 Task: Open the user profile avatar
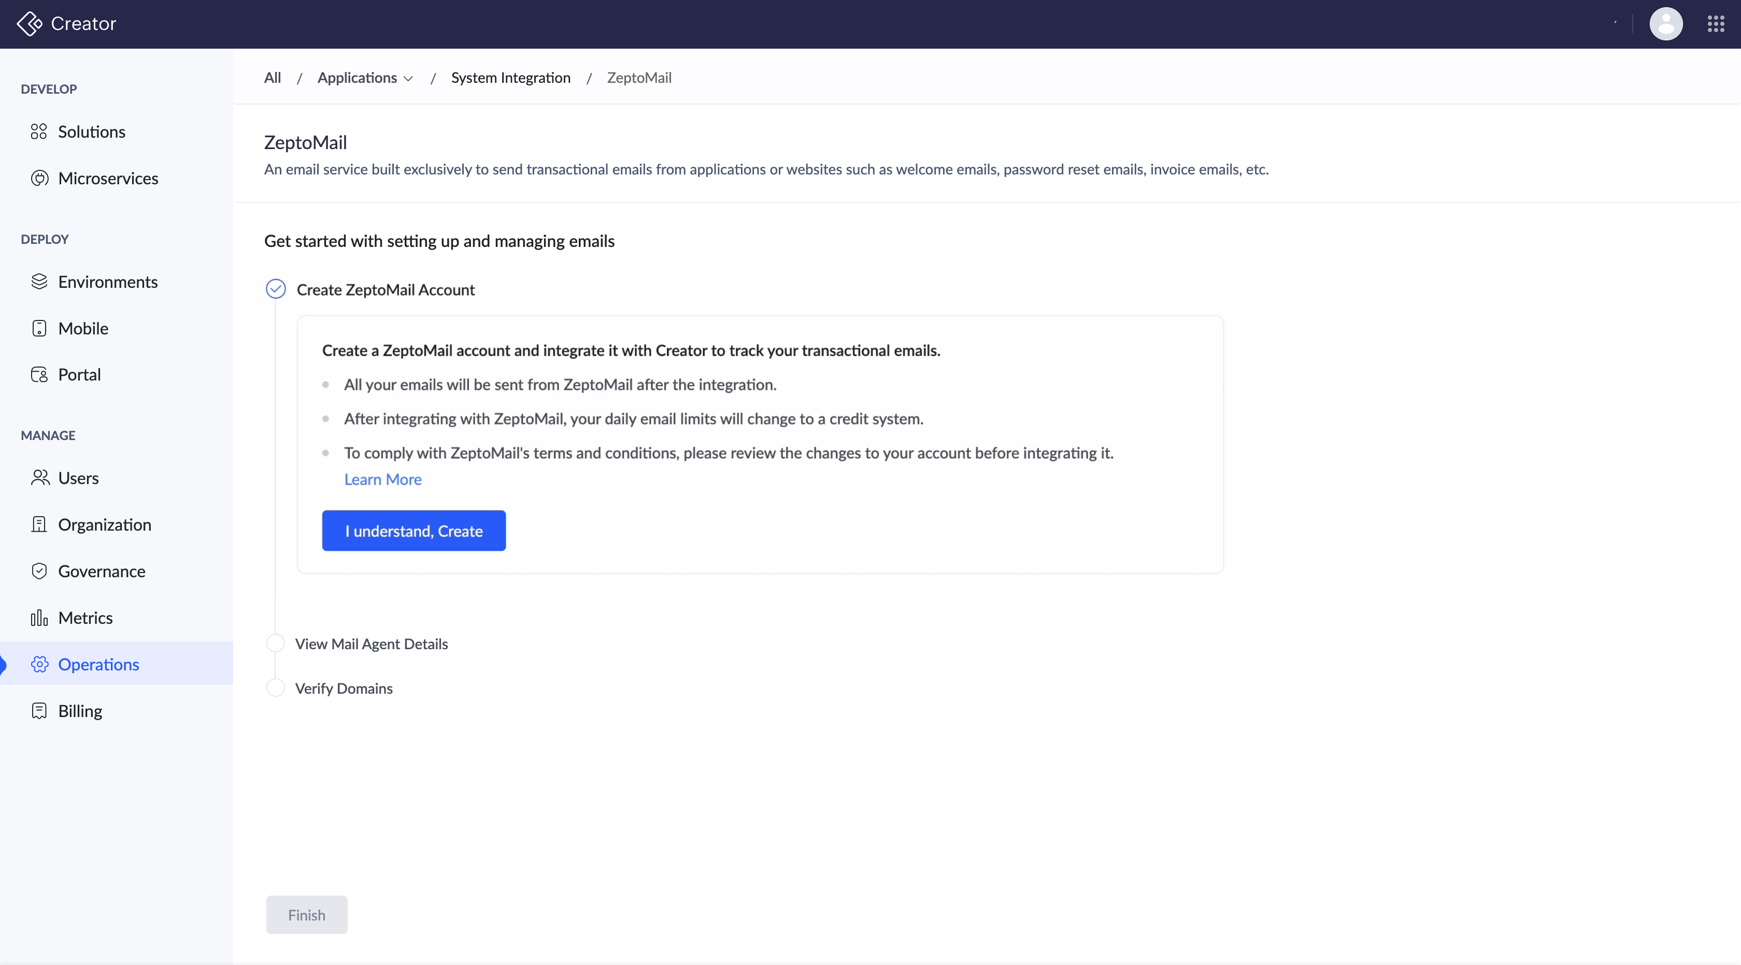[x=1665, y=24]
